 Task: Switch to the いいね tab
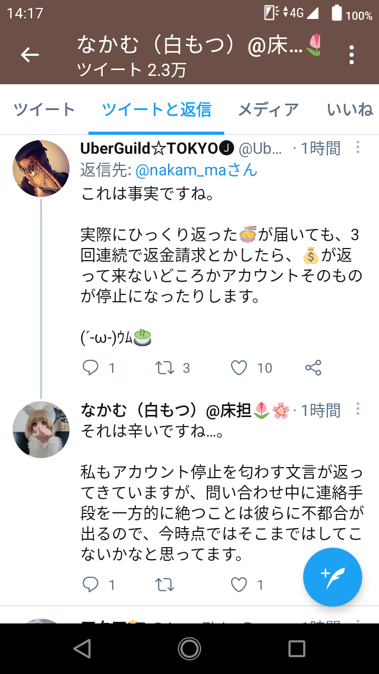click(x=350, y=110)
